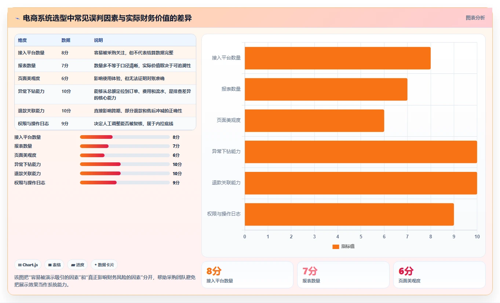Image resolution: width=500 pixels, height=303 pixels.
Task: Click the 报表数量 progress bar
Action: tap(125, 146)
